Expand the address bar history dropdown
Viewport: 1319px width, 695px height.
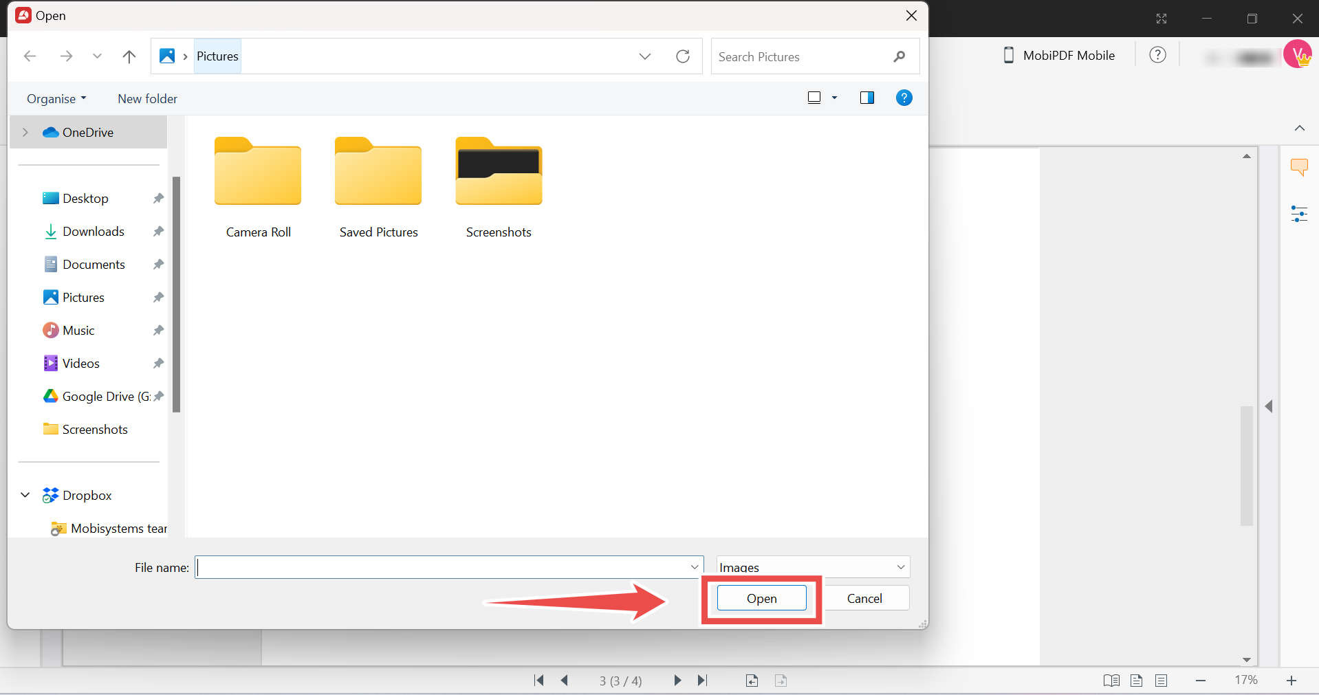645,56
